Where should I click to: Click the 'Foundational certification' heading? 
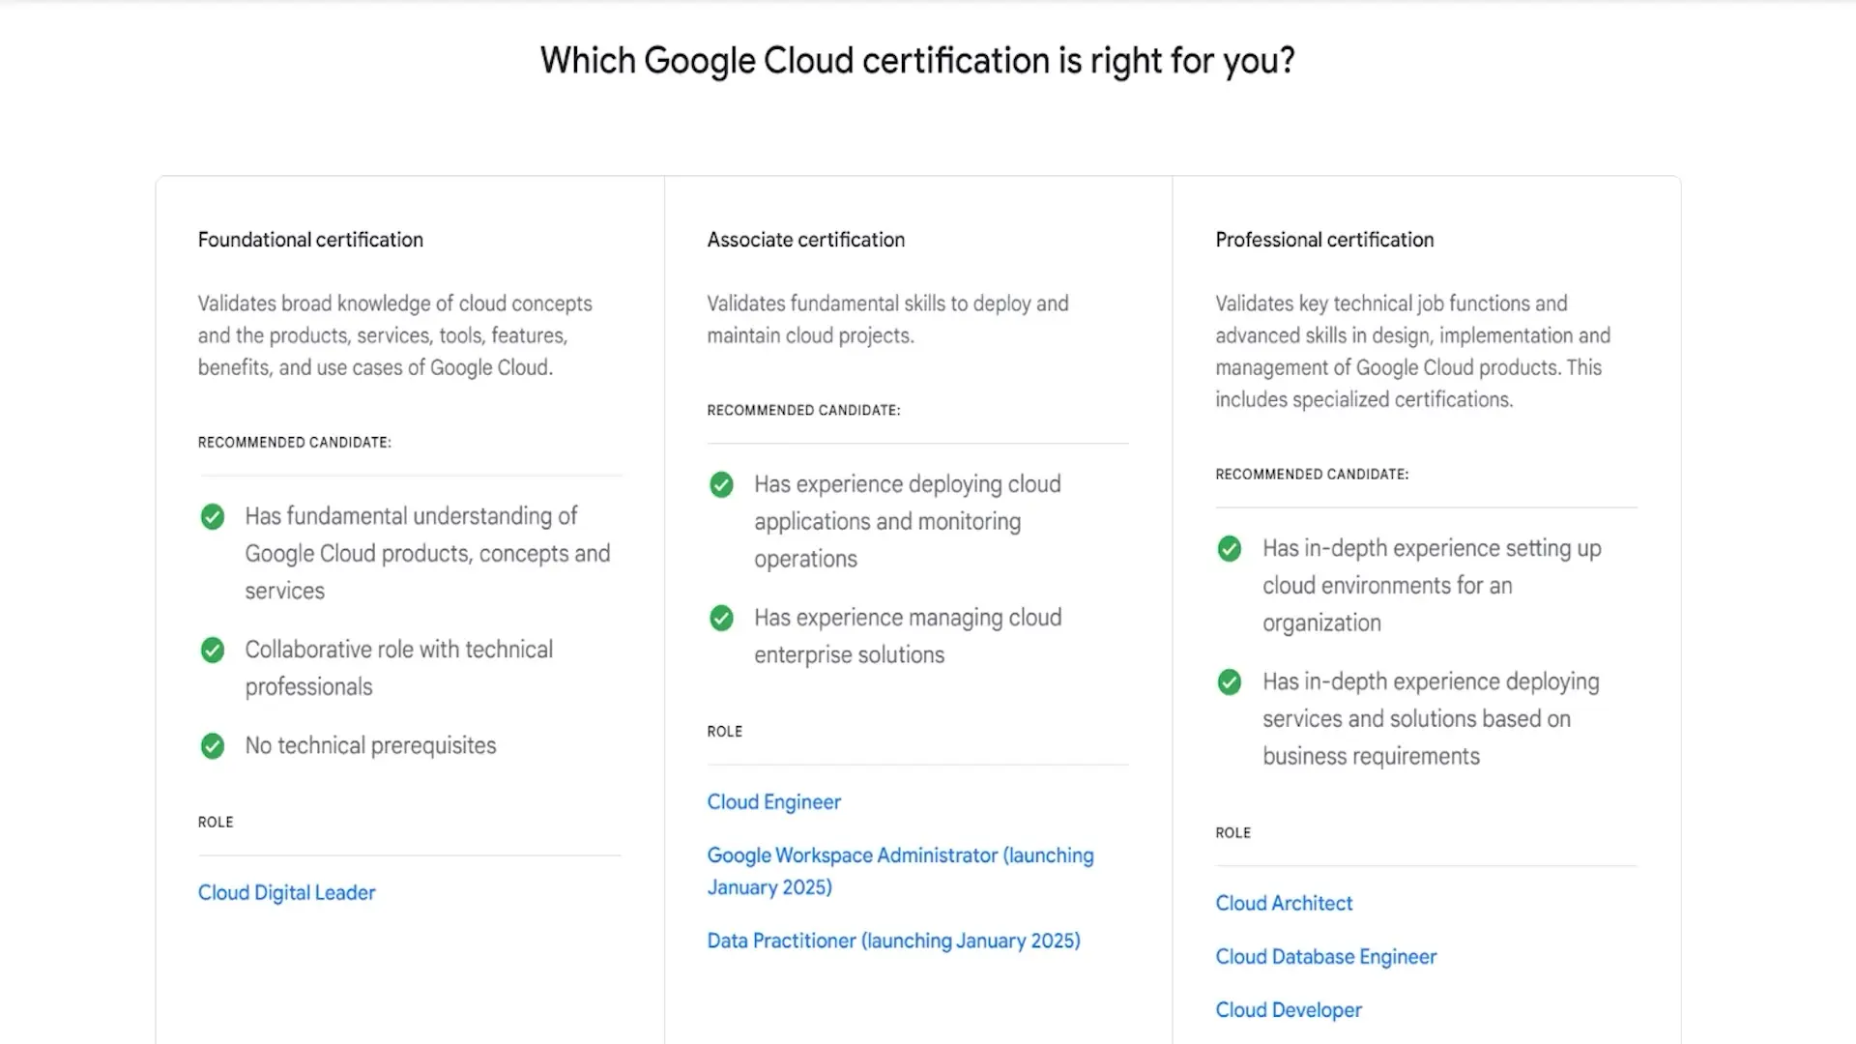pyautogui.click(x=310, y=240)
